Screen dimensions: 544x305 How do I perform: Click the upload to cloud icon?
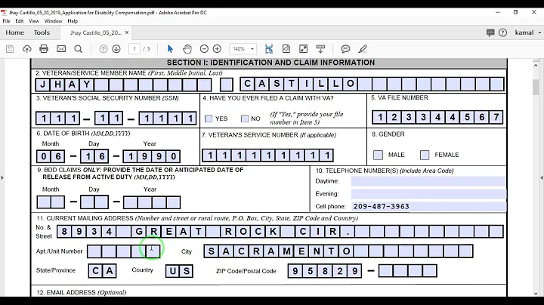(x=26, y=49)
